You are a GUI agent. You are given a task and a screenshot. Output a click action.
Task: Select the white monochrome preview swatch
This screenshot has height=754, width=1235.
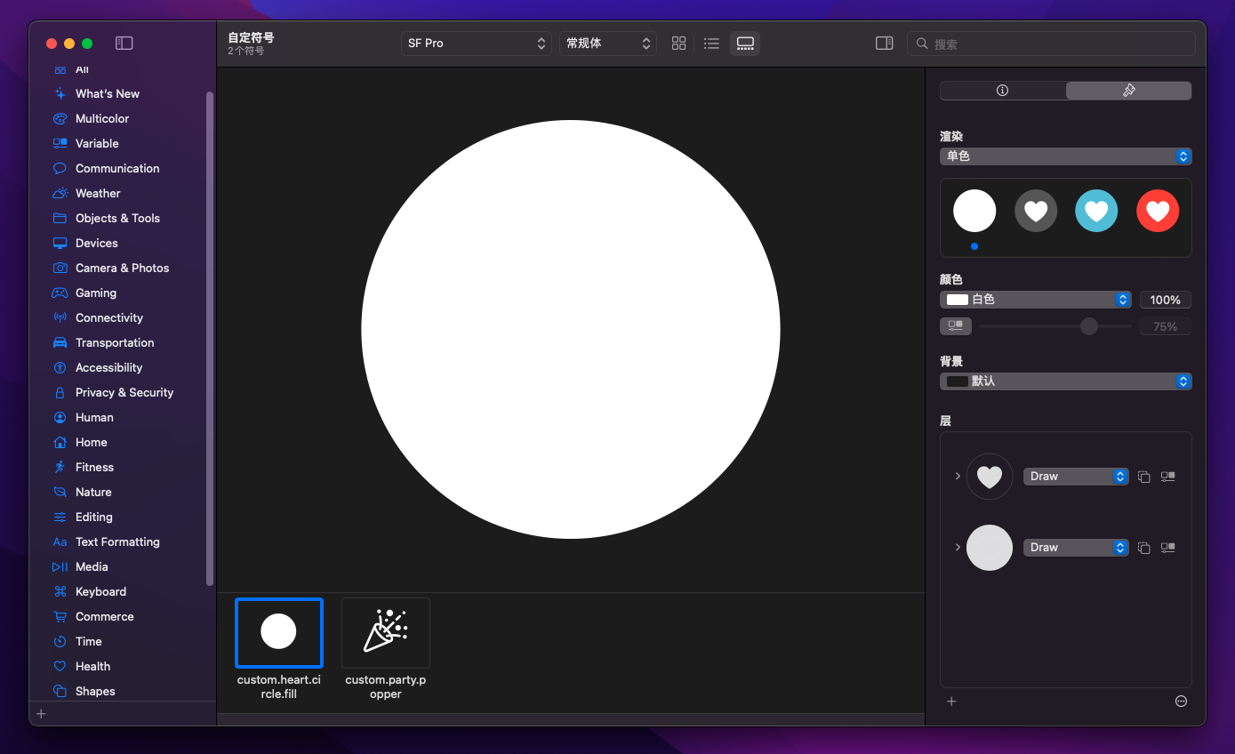coord(974,211)
